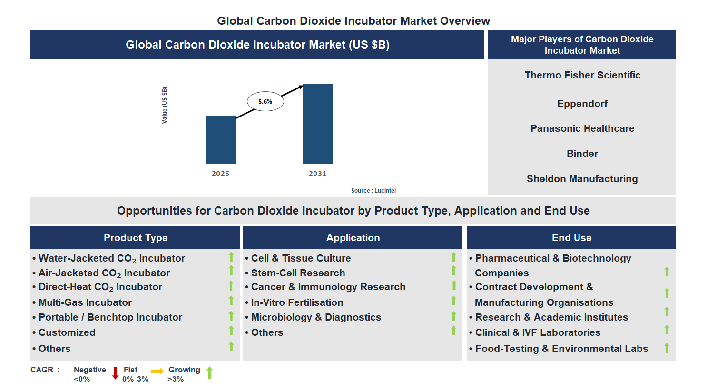
Task: Select the 2031 bar in the chart
Action: (x=318, y=124)
